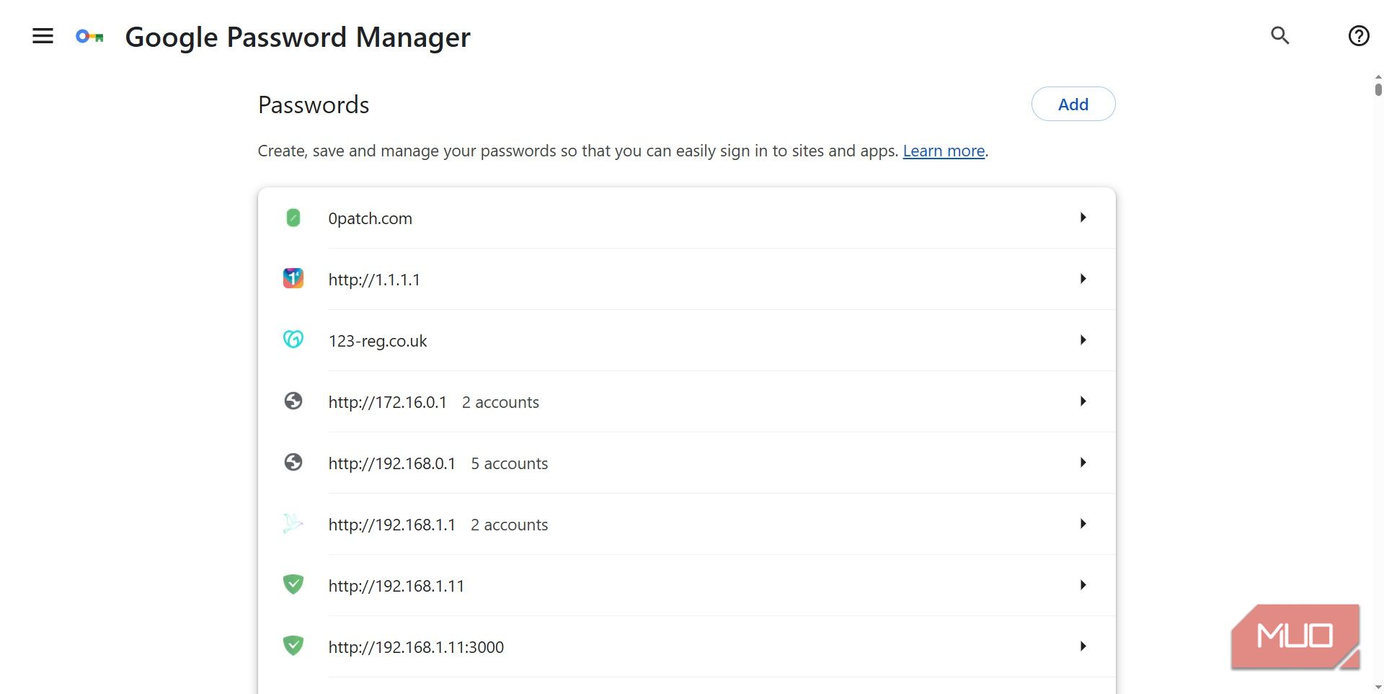Expand the http://192.168.0.1 entry arrow
1384x694 pixels.
pyautogui.click(x=1083, y=463)
